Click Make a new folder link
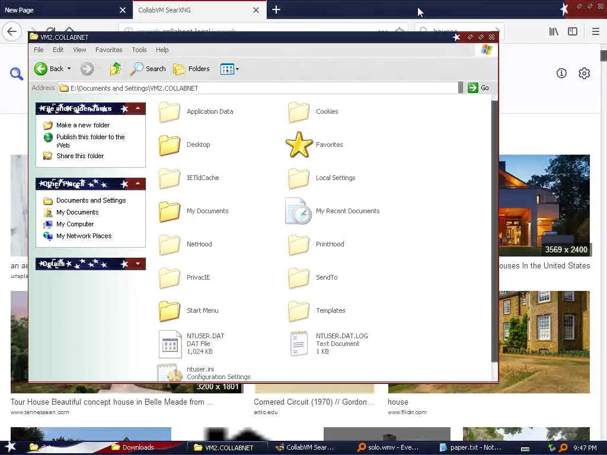This screenshot has height=455, width=607. point(83,125)
